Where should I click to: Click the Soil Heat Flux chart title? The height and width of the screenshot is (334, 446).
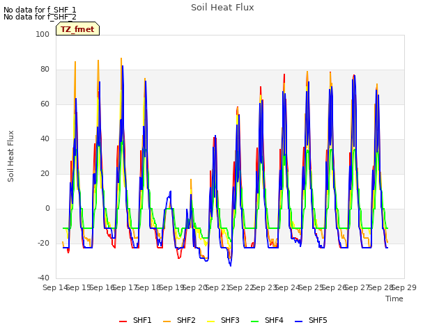[222, 8]
